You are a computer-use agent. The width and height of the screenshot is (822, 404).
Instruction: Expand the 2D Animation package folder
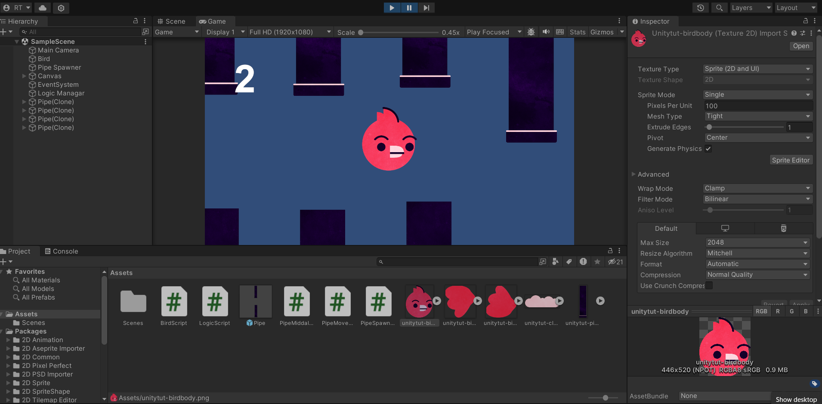[x=8, y=340]
